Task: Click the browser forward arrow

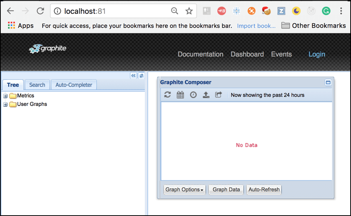Action: (25, 11)
